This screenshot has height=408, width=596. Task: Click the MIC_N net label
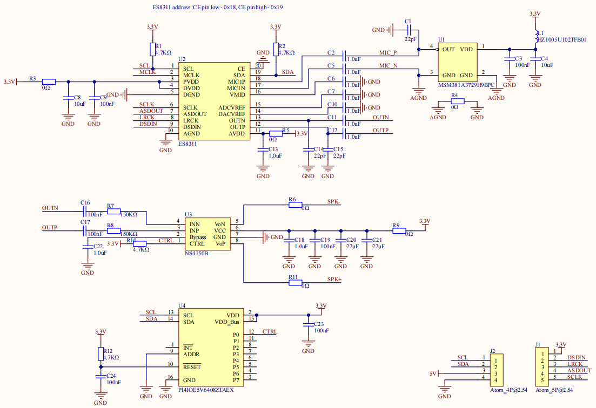(x=388, y=65)
